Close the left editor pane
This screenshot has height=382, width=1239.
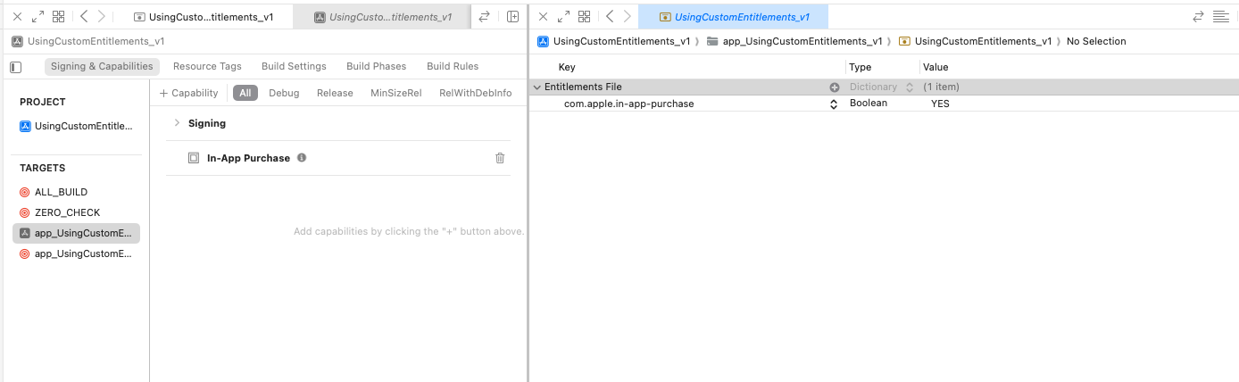tap(17, 16)
